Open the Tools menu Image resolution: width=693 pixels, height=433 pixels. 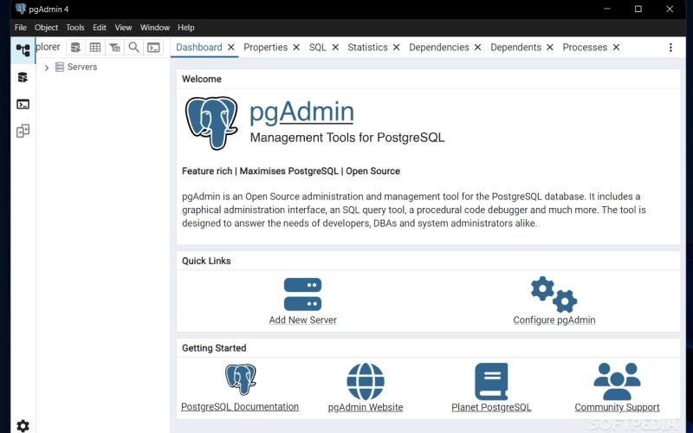75,28
